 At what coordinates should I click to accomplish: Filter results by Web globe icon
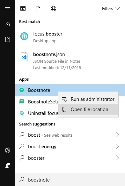[54, 9]
